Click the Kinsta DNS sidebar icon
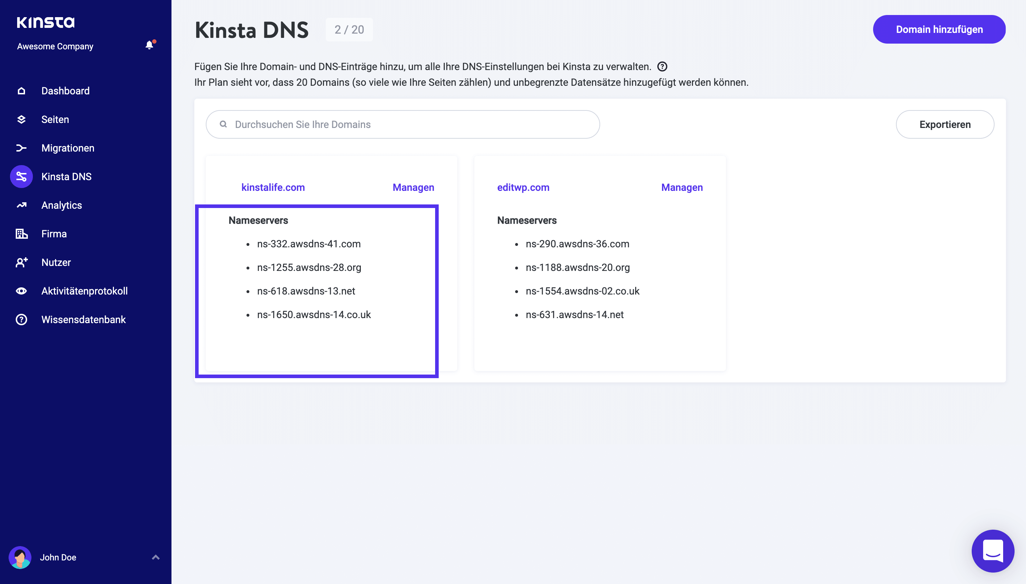The width and height of the screenshot is (1026, 584). click(21, 176)
